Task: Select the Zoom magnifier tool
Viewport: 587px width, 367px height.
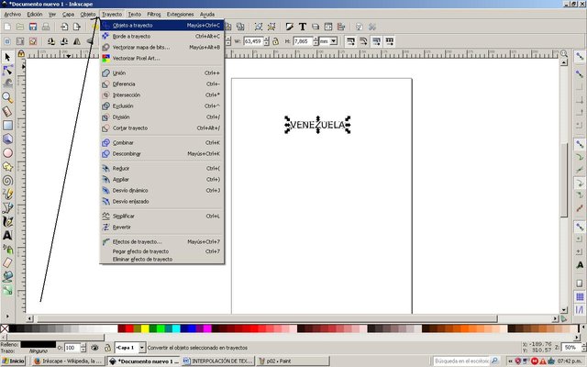Action: 7,97
